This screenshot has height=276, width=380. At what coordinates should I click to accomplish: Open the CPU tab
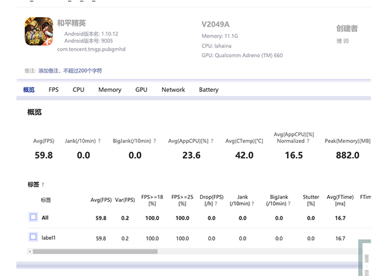coord(79,90)
